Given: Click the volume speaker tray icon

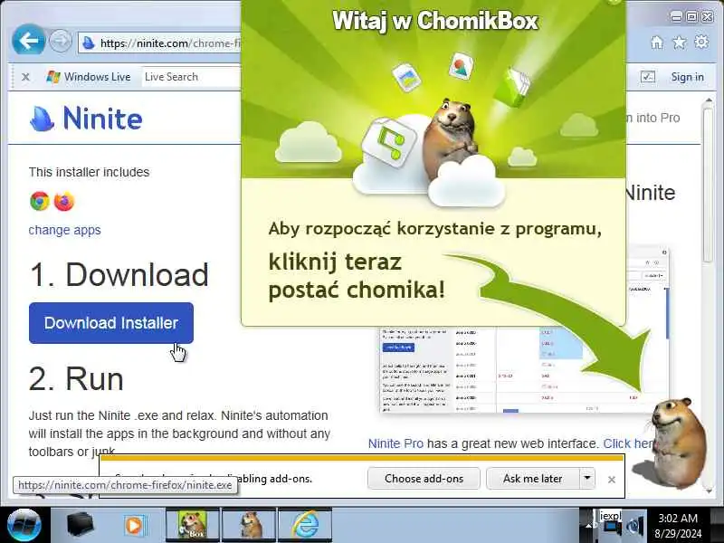Looking at the screenshot, I should (635, 526).
